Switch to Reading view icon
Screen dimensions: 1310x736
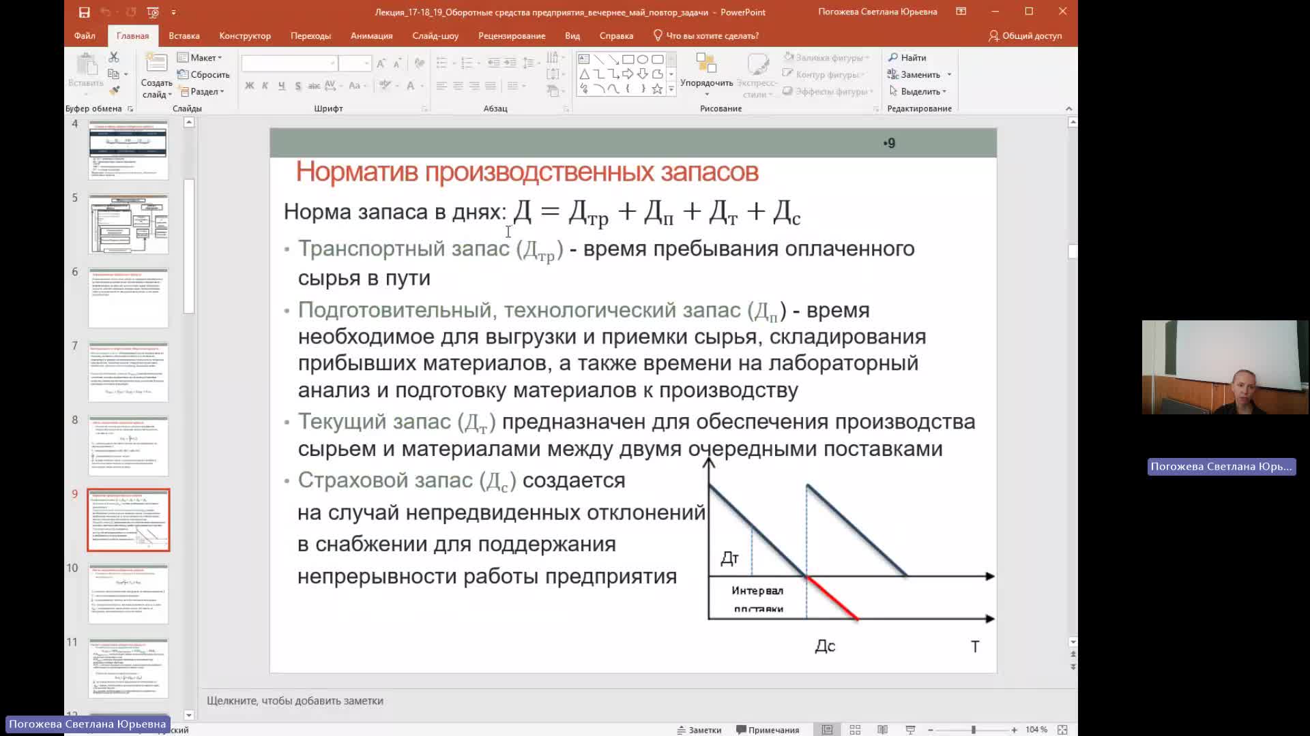coord(882,730)
